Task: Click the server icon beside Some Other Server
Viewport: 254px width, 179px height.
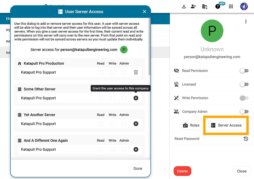Action: click(x=20, y=89)
